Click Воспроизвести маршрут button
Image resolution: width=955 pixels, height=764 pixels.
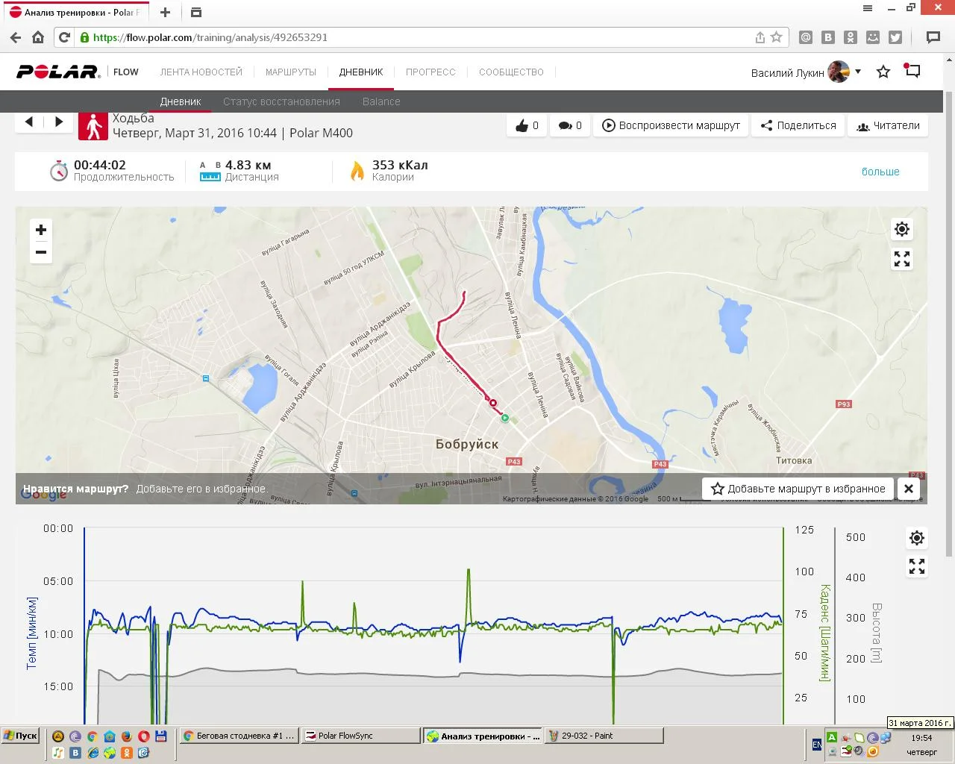[x=670, y=125]
